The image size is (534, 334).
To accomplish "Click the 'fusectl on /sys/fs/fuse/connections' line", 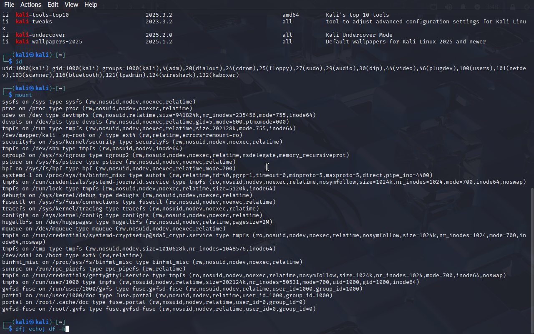I will [x=139, y=202].
